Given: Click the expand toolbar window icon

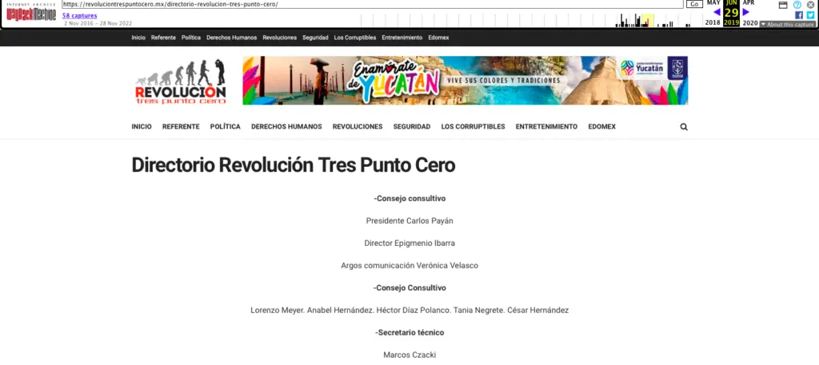Looking at the screenshot, I should coord(783,5).
